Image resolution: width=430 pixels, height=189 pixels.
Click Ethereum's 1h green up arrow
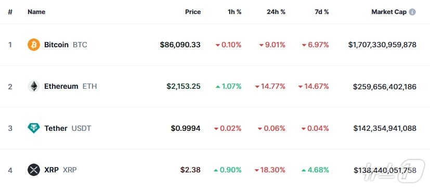coord(218,87)
